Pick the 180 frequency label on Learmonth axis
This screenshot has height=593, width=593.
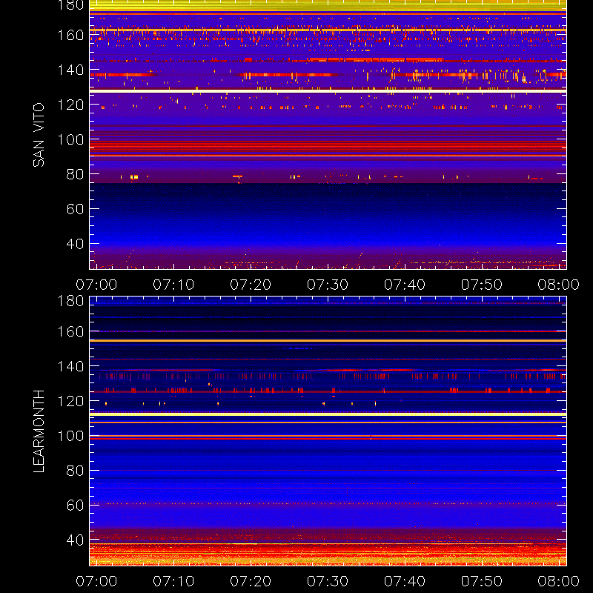coord(70,301)
